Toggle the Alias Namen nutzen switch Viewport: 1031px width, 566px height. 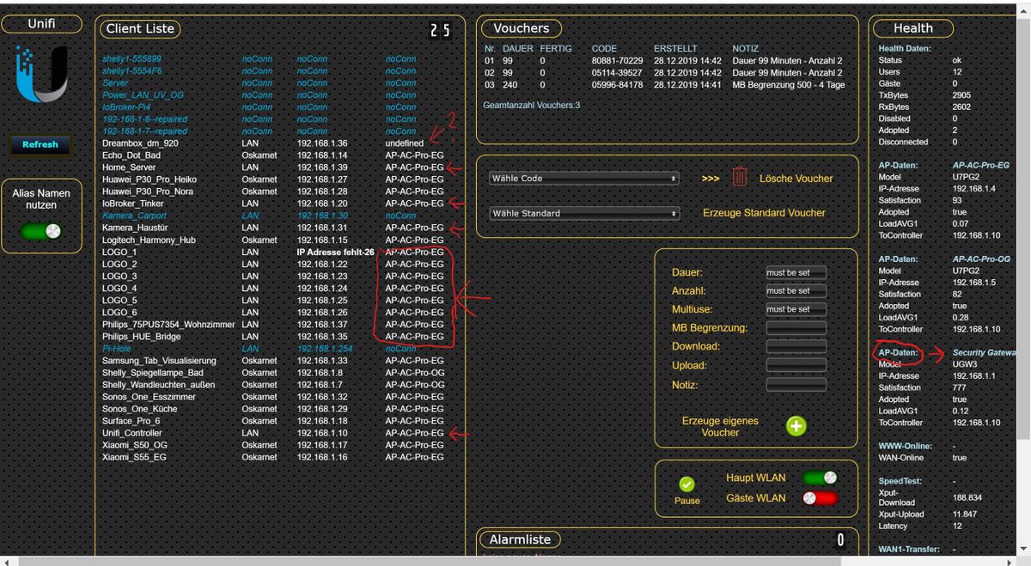(42, 231)
